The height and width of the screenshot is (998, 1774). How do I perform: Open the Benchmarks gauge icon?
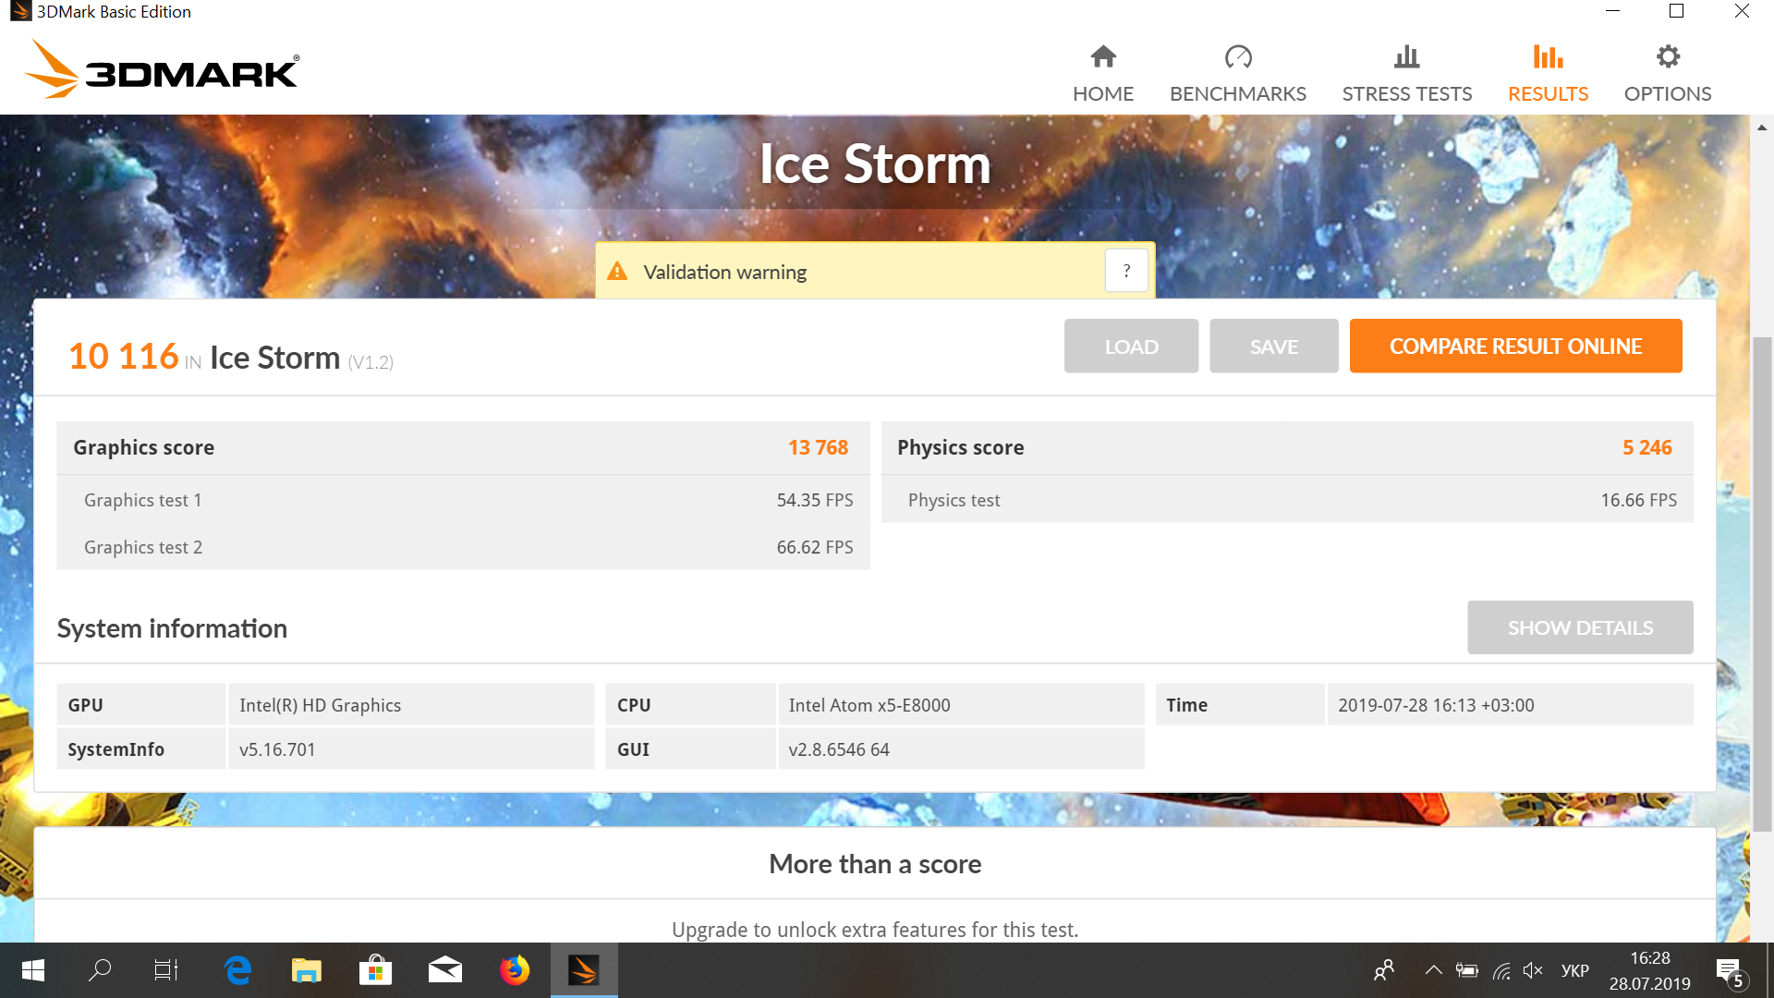pos(1238,57)
